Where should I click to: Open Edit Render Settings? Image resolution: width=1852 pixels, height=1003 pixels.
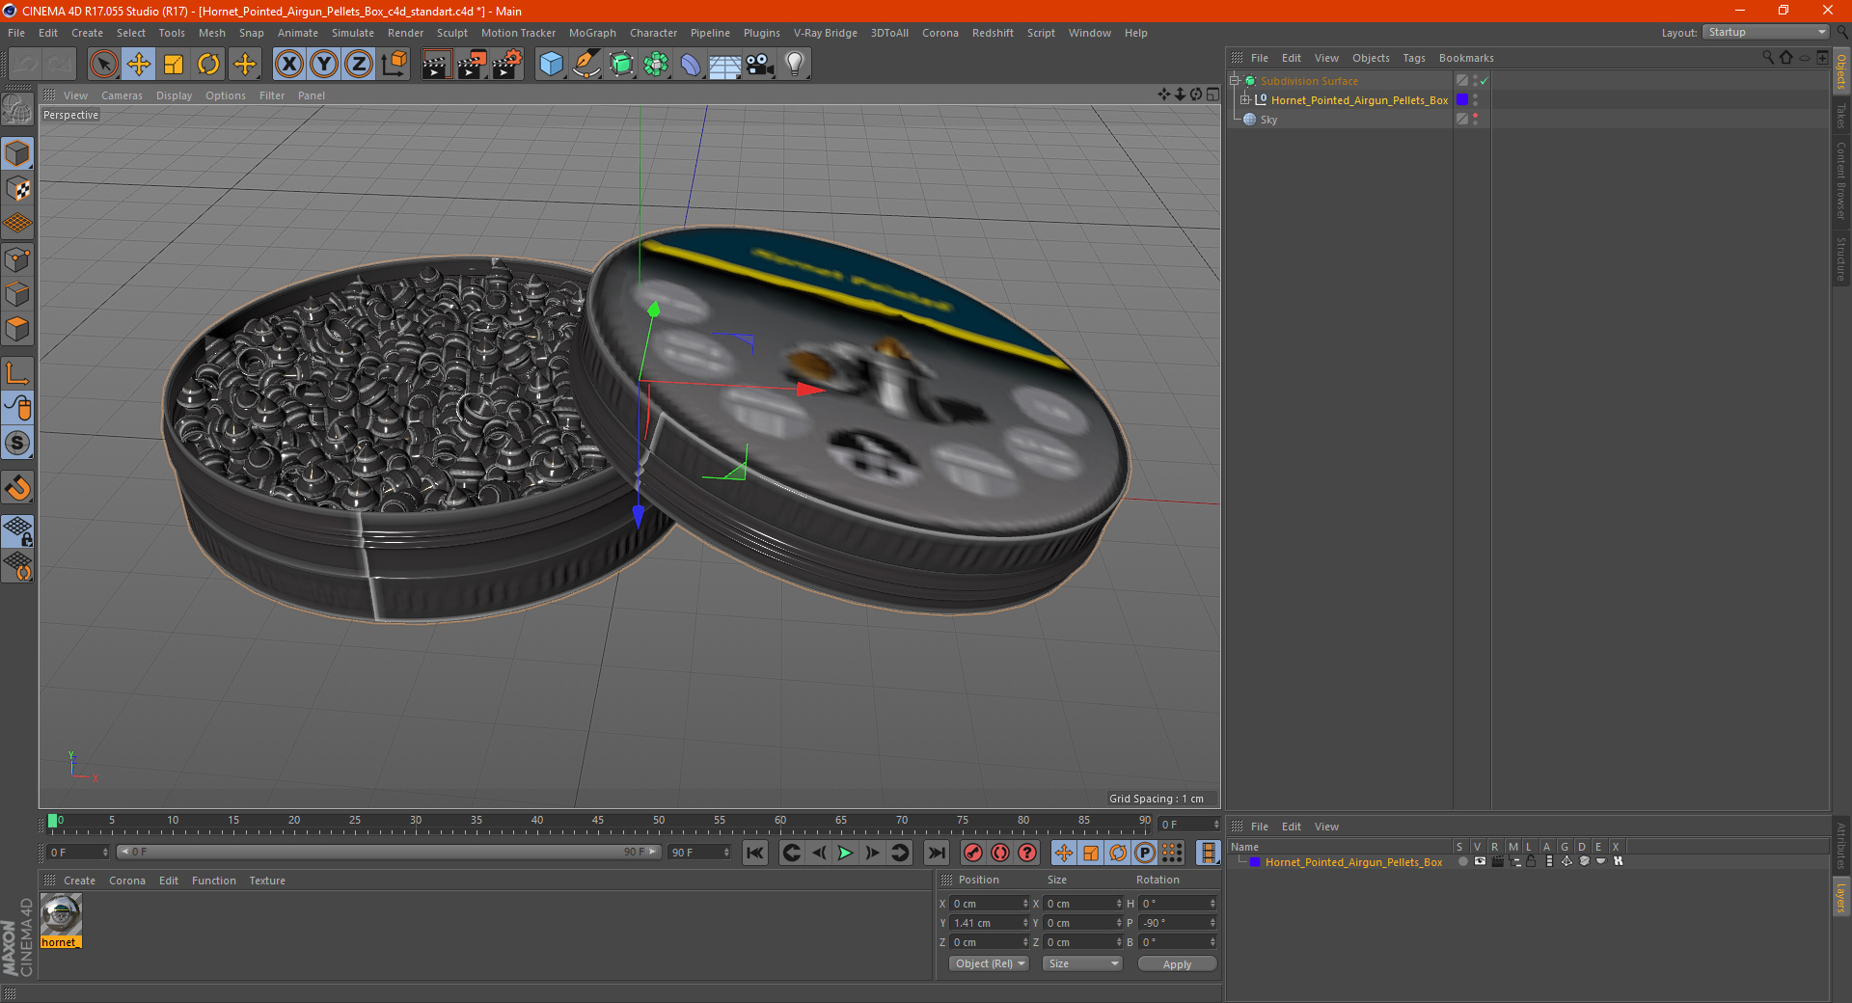507,65
